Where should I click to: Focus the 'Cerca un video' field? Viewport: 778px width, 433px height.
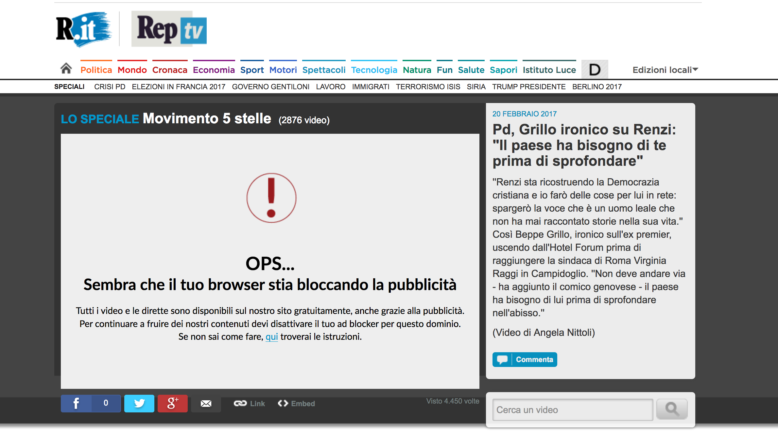(572, 409)
